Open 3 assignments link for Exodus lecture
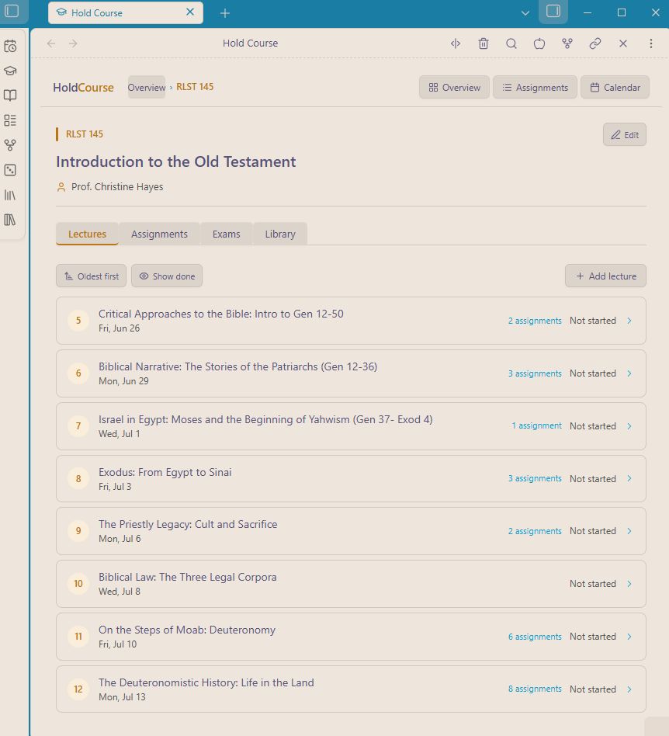Viewport: 669px width, 736px height. pos(535,478)
